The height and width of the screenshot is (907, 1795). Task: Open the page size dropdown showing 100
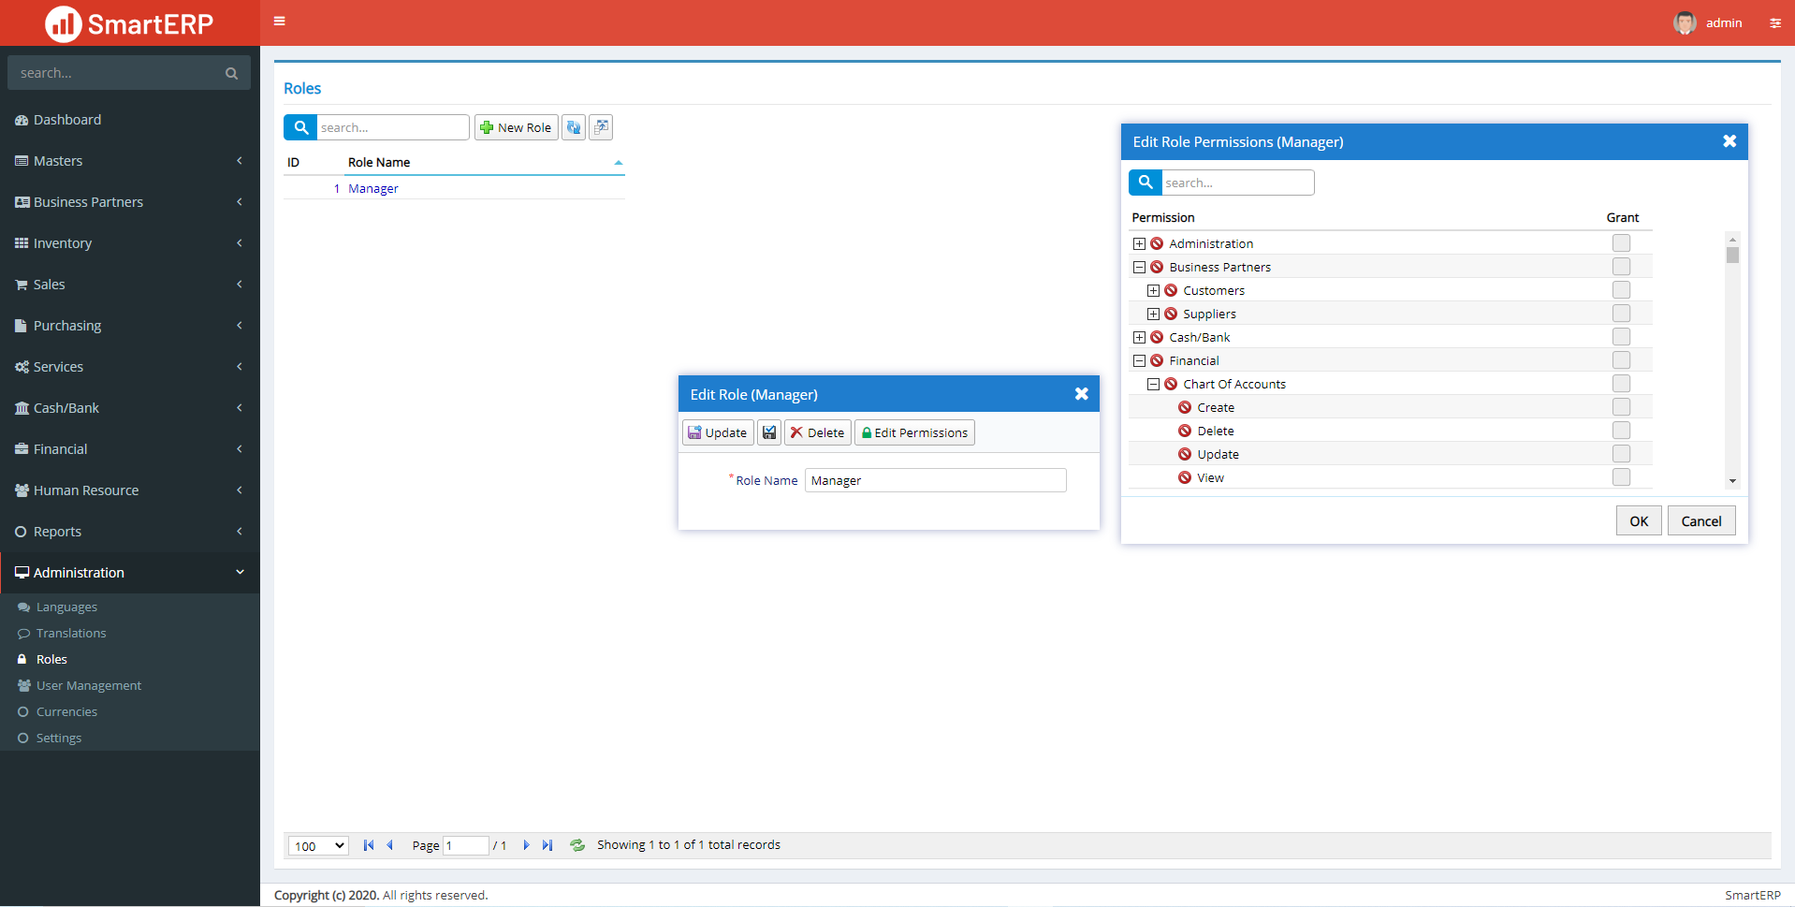point(317,844)
